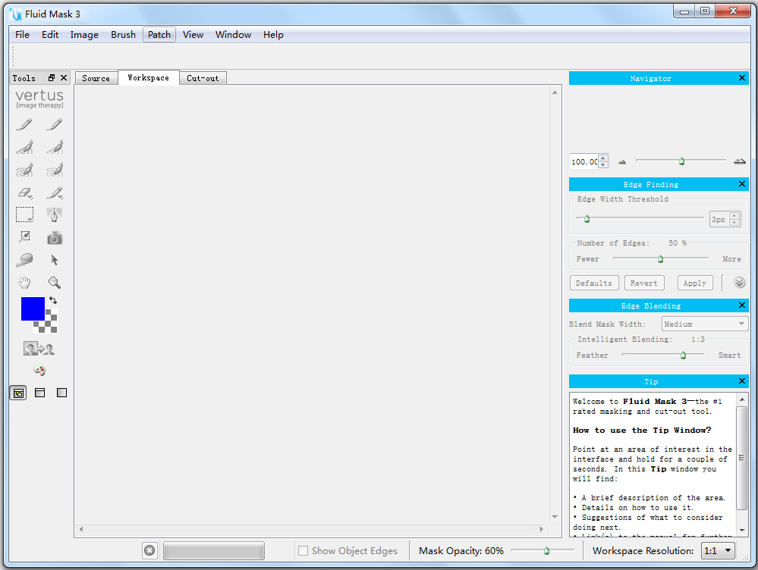Click the Defaults button

tap(593, 283)
